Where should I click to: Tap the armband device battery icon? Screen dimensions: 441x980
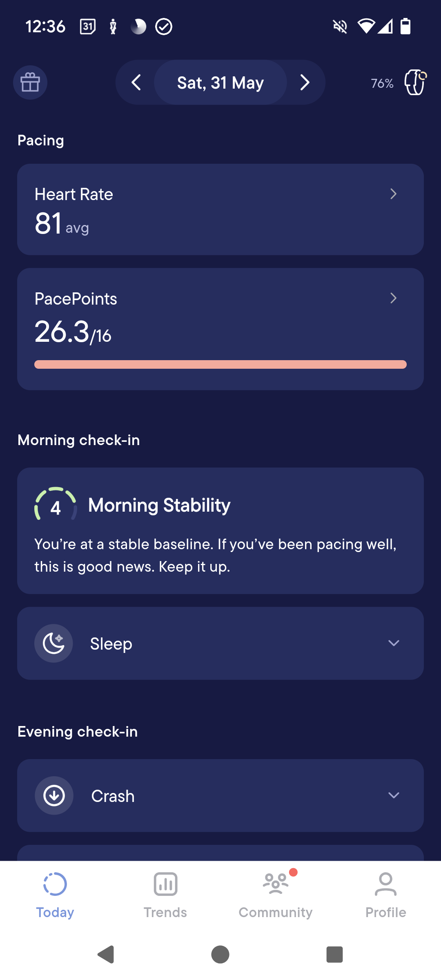click(x=415, y=82)
